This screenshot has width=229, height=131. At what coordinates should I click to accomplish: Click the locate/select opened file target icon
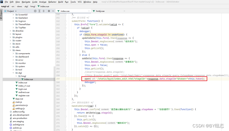(x=35, y=11)
